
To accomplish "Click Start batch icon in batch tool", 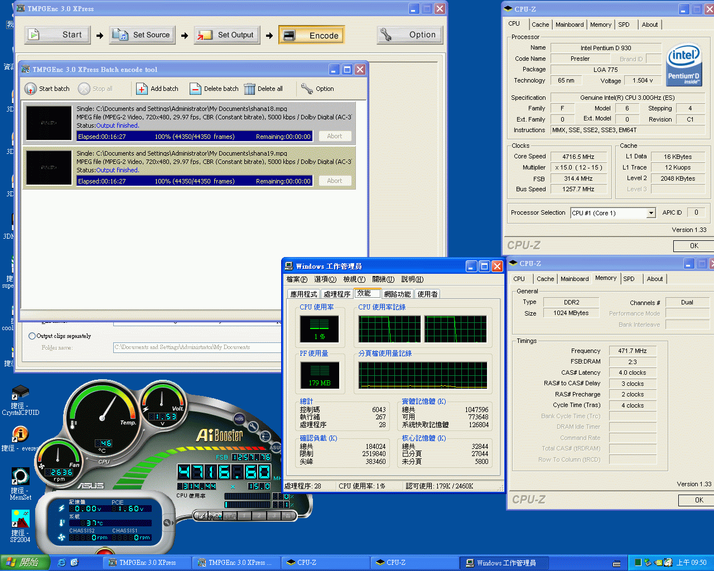I will tap(31, 89).
